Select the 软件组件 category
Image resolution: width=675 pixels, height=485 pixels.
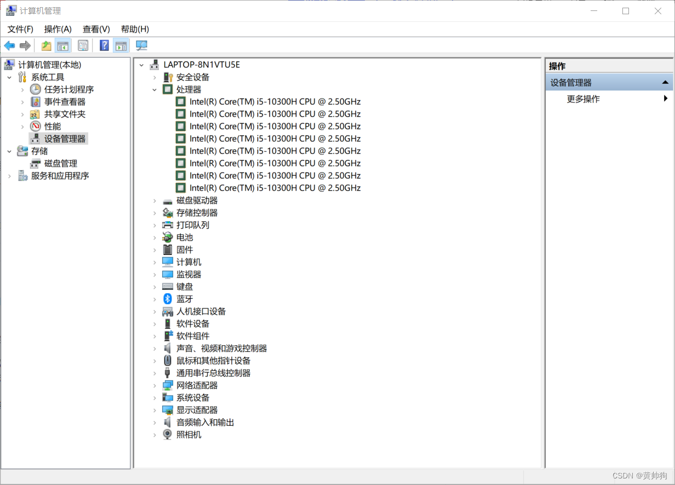click(193, 336)
